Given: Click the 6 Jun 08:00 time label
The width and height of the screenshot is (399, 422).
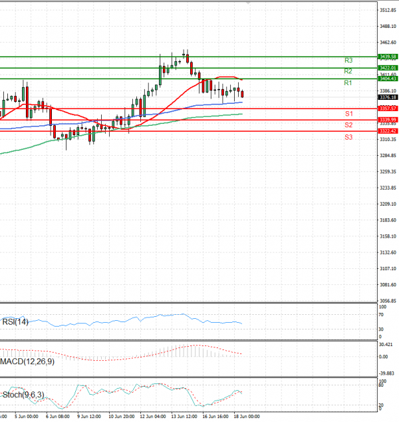Looking at the screenshot, I should pyautogui.click(x=58, y=417).
